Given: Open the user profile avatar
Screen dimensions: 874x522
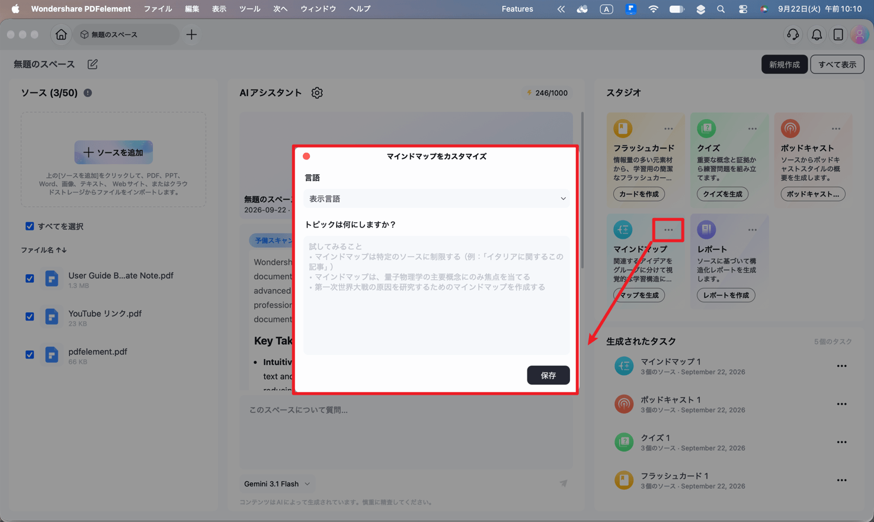Looking at the screenshot, I should 859,35.
